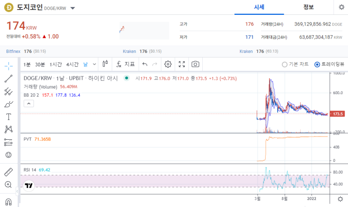348x207 pixels.
Task: Collapse the indicator legend with caret button
Action: click(29, 103)
